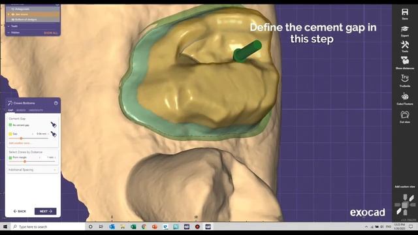Expand the Jaw scans group arrow
Viewport: 418px width, 235px height.
pyautogui.click(x=8, y=14)
